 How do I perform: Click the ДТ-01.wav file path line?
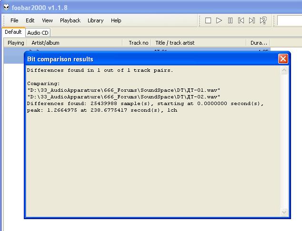click(x=124, y=90)
